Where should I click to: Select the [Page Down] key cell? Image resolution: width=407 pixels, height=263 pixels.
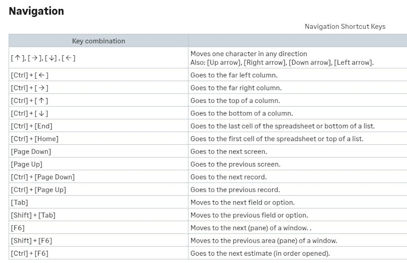pos(31,152)
